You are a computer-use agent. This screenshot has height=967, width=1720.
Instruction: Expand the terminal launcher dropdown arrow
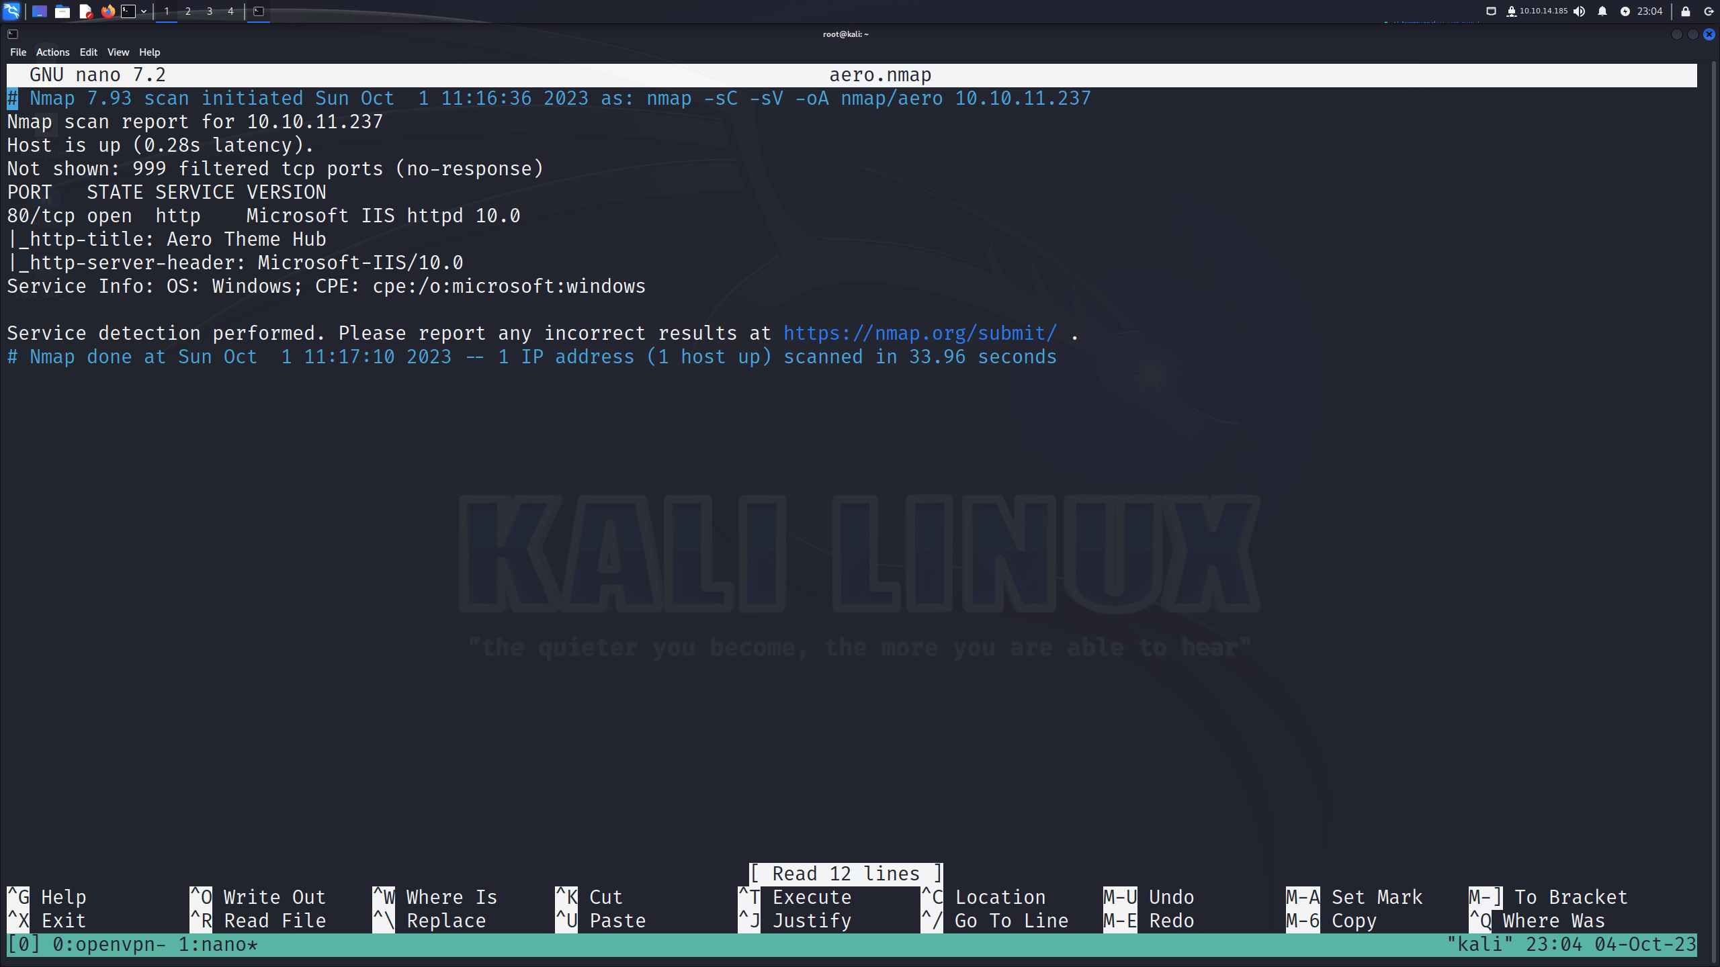tap(144, 11)
